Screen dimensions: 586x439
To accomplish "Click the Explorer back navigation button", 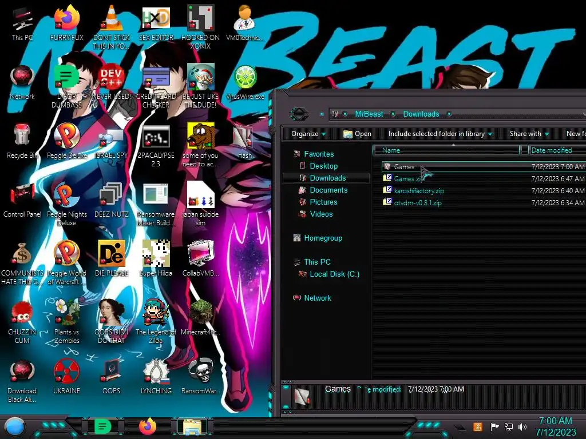I will pos(299,114).
